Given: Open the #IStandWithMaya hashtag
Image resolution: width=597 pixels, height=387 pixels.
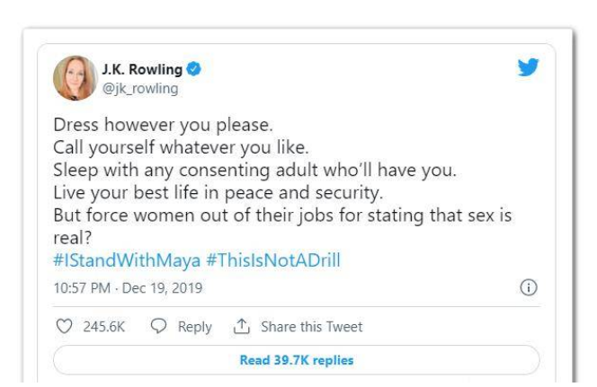Looking at the screenshot, I should pyautogui.click(x=117, y=261).
